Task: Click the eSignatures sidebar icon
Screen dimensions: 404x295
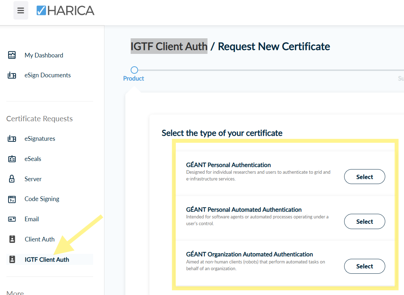Action: coord(12,139)
